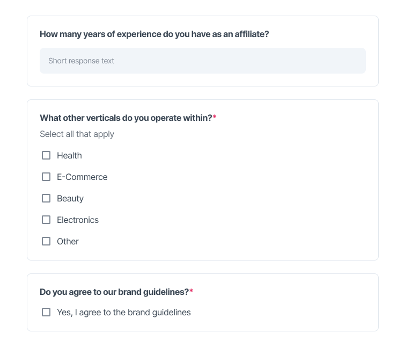
Task: Click the years of experience text field
Action: coord(203,61)
